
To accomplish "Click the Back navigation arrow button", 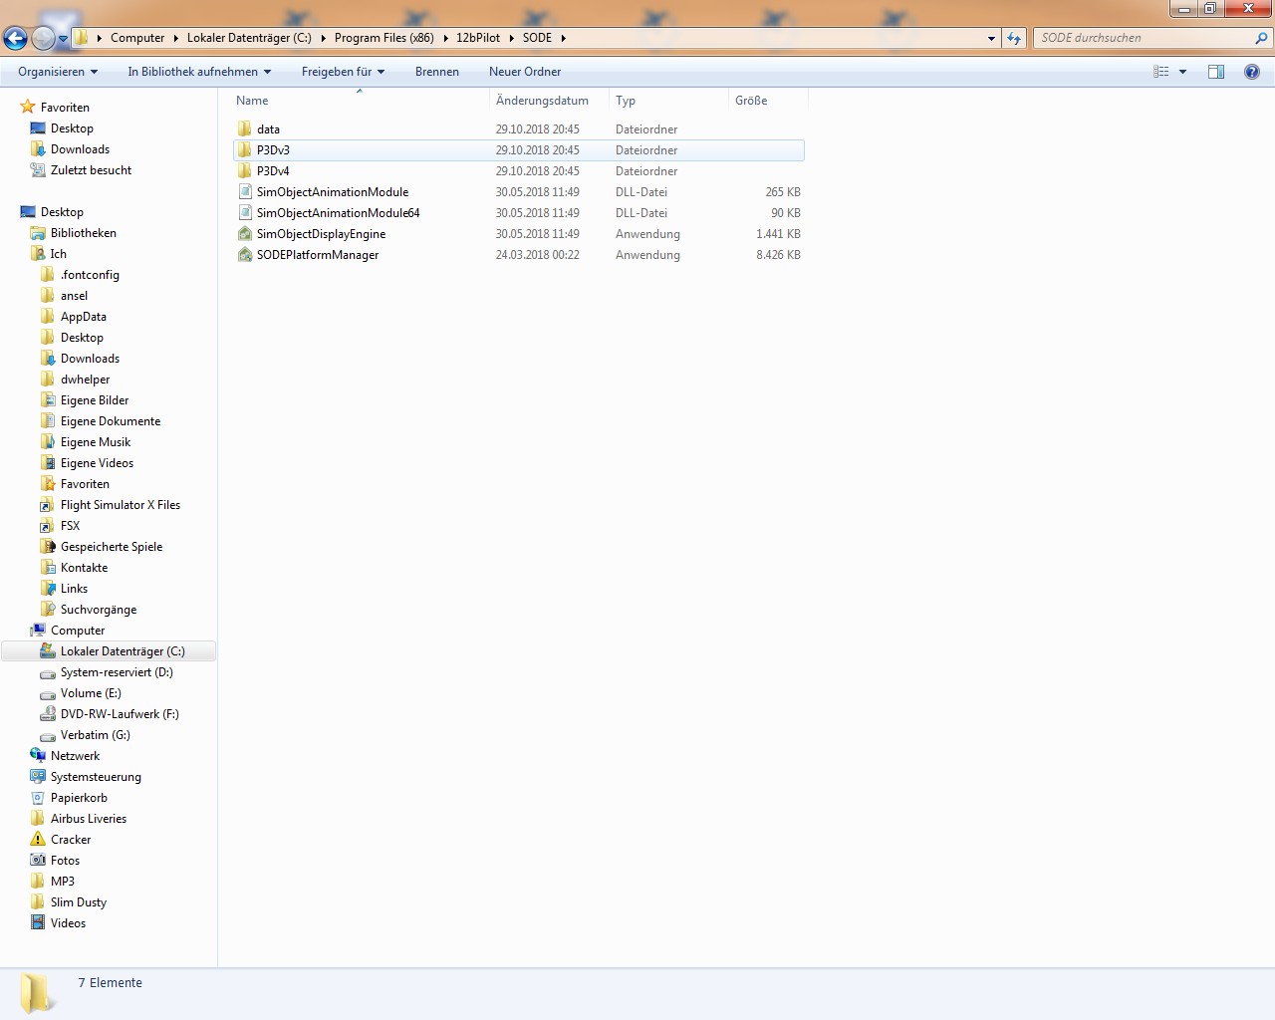I will pyautogui.click(x=15, y=38).
